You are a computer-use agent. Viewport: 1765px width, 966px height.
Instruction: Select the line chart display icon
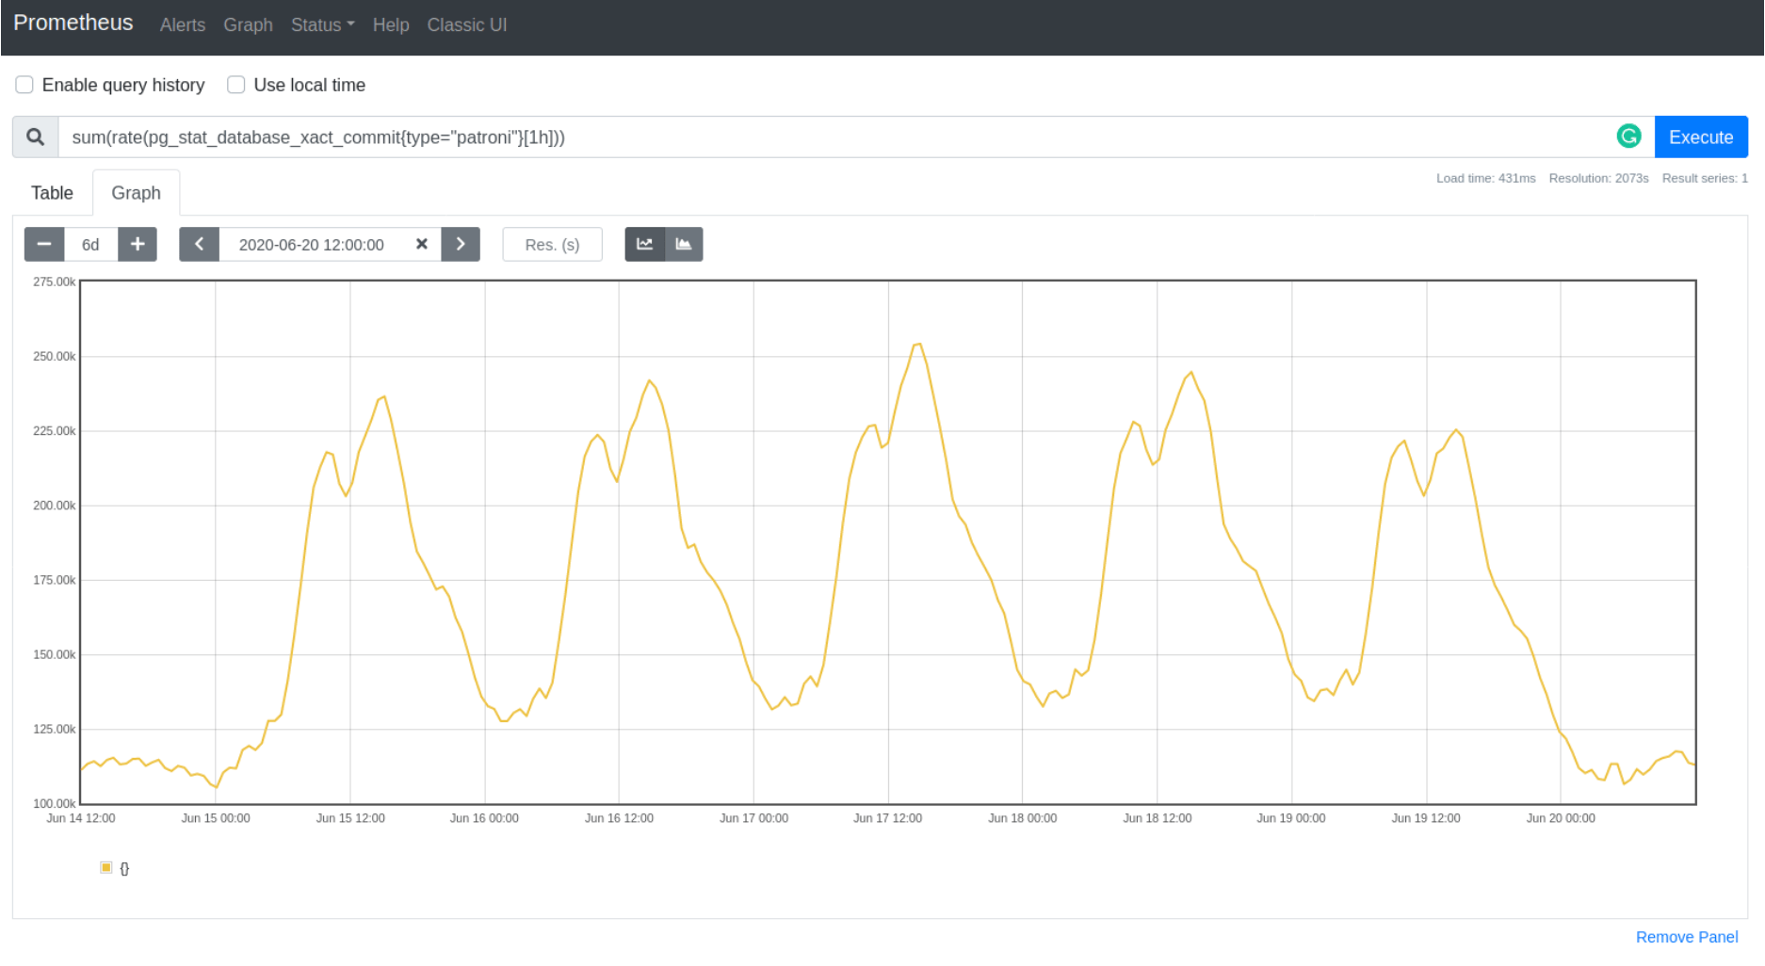644,244
